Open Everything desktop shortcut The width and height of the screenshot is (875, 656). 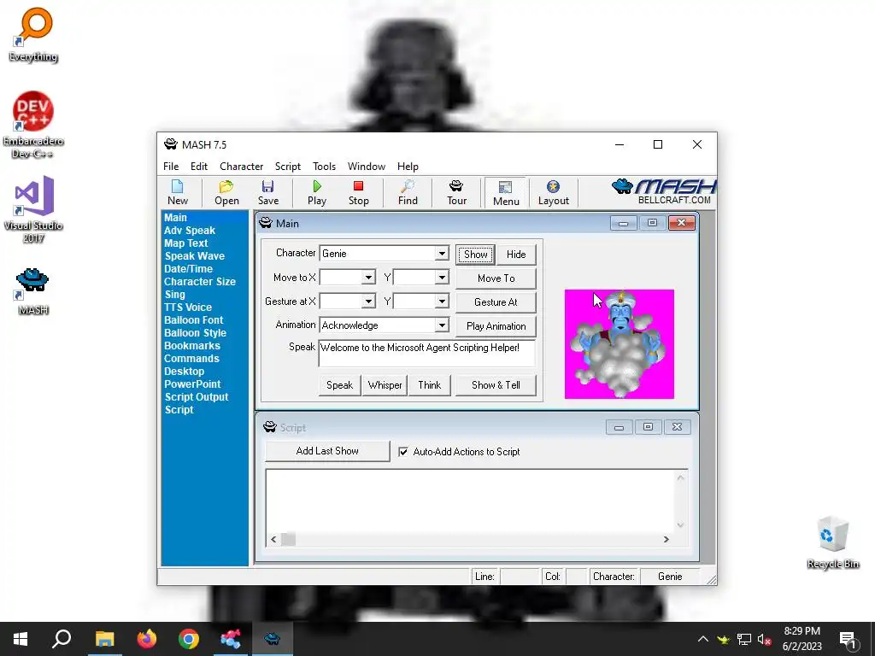point(33,34)
